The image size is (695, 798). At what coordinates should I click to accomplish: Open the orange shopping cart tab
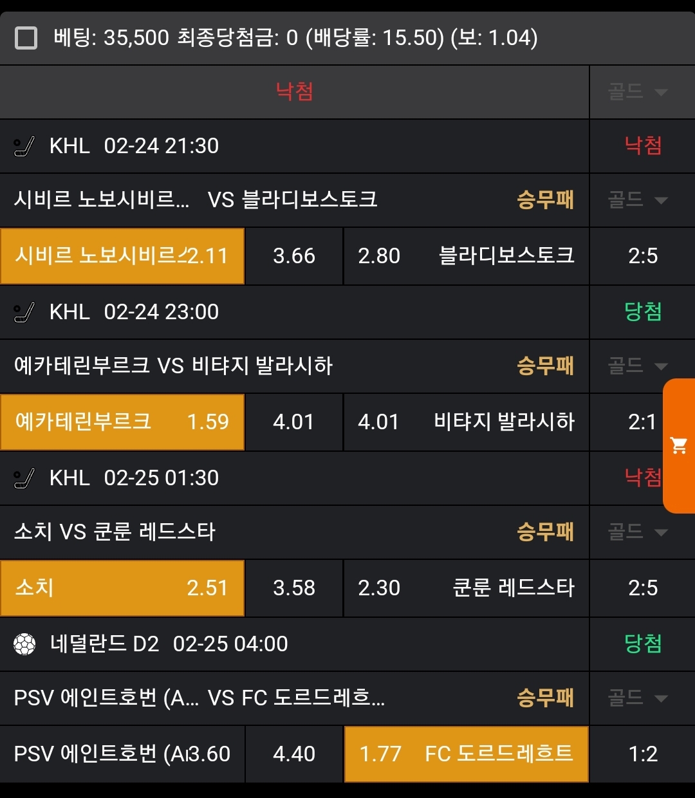click(x=679, y=445)
